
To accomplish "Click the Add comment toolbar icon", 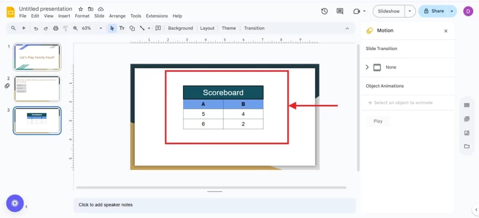I will tap(158, 28).
